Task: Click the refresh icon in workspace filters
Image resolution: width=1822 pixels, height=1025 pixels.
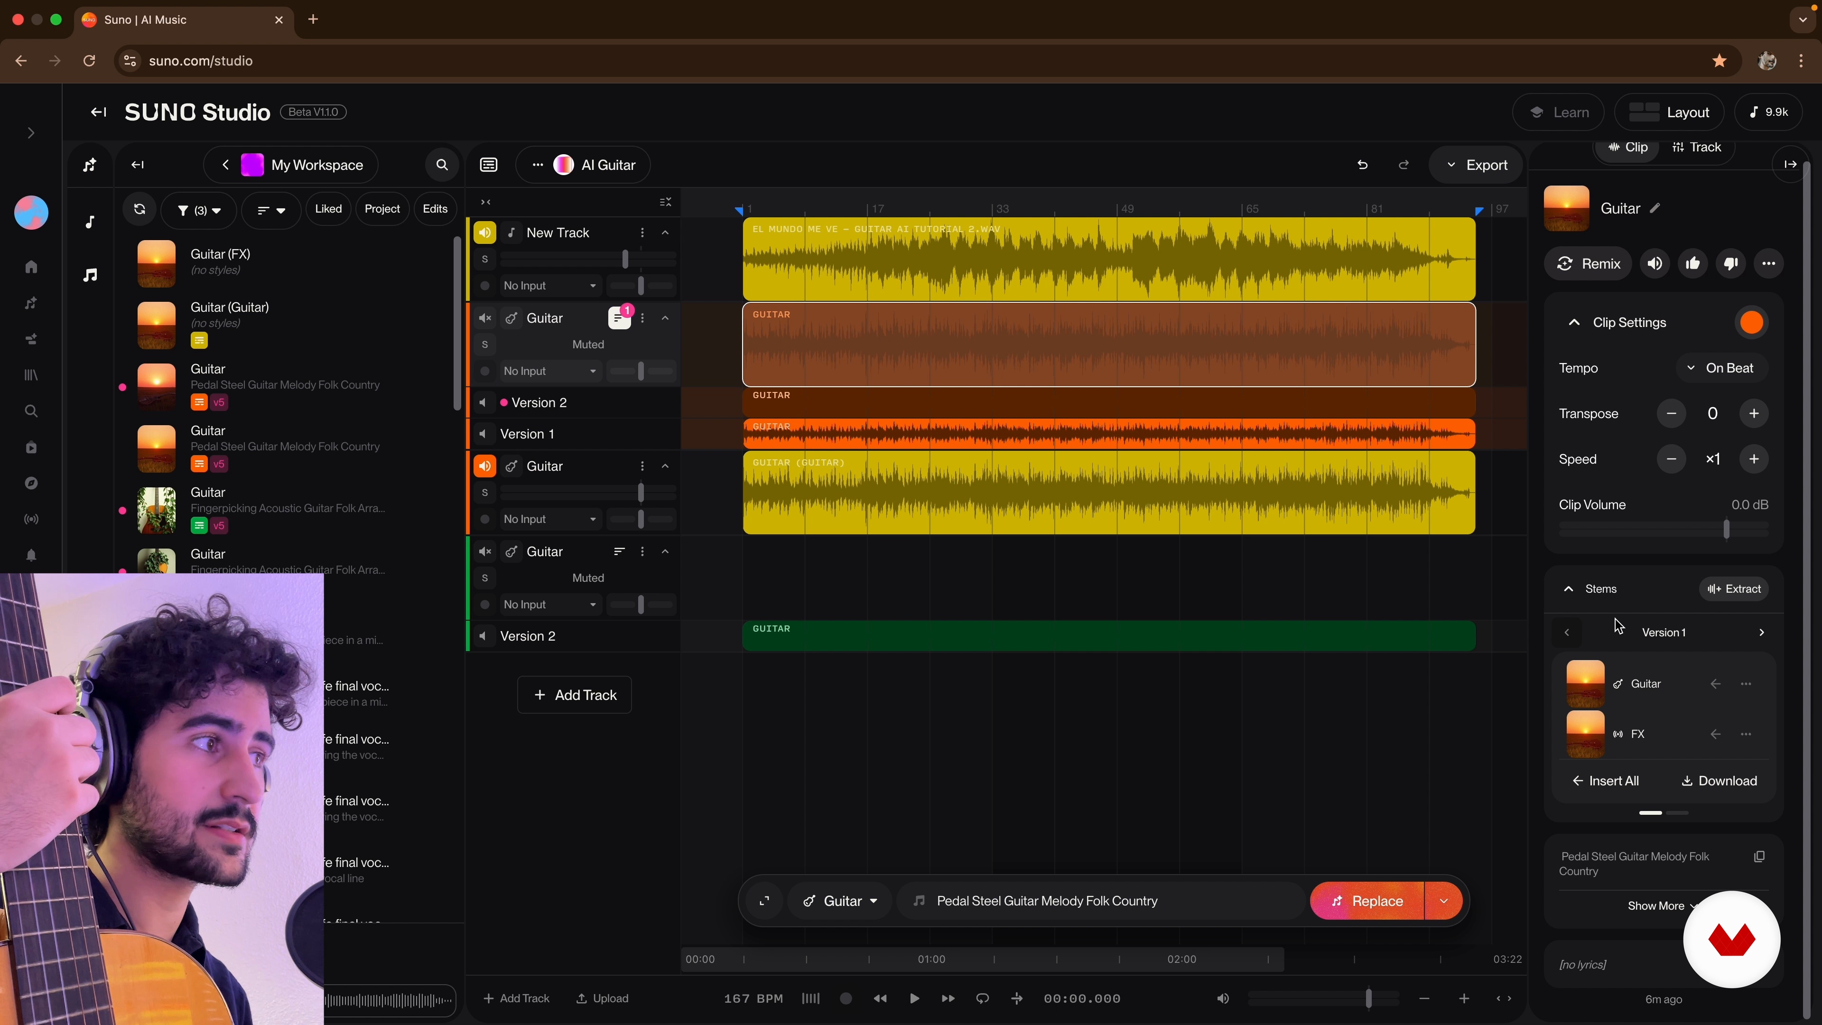Action: (x=139, y=209)
